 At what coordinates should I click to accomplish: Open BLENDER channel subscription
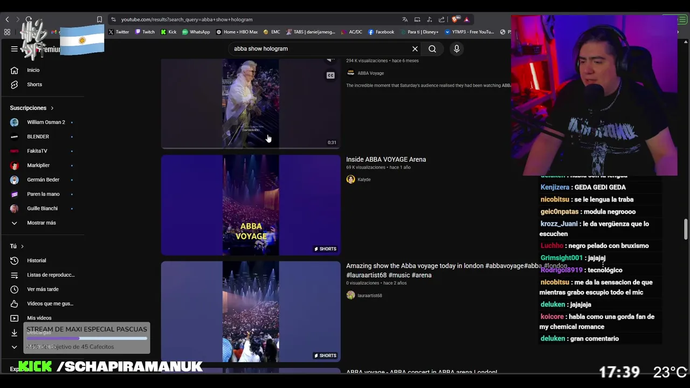[42, 137]
